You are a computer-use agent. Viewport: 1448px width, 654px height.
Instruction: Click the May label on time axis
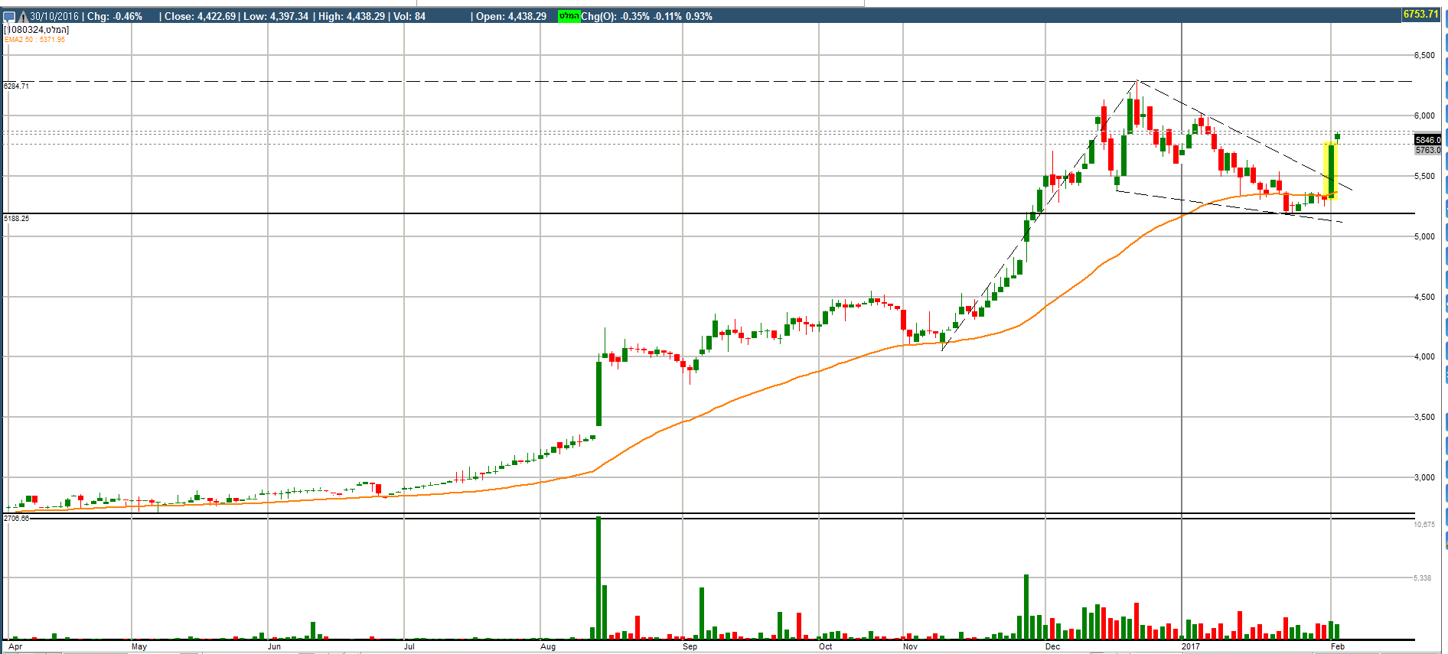point(139,647)
